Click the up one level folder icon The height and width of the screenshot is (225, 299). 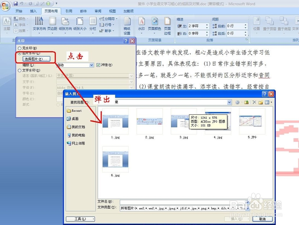(x=246, y=102)
